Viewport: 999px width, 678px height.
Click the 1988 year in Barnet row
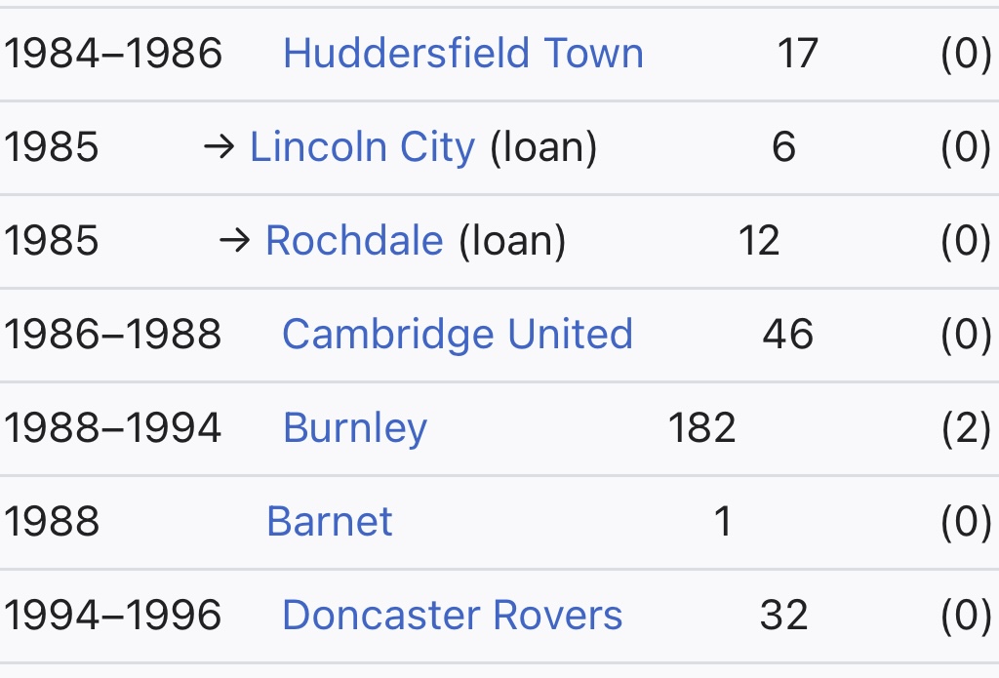click(x=51, y=522)
